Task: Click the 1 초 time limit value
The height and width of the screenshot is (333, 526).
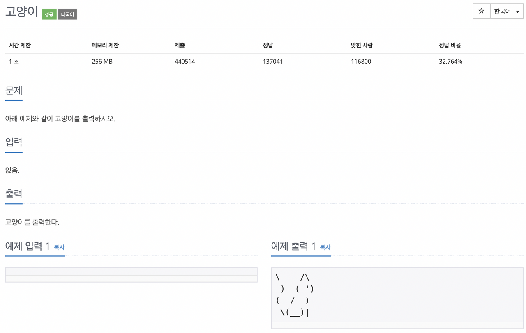Action: pos(14,62)
